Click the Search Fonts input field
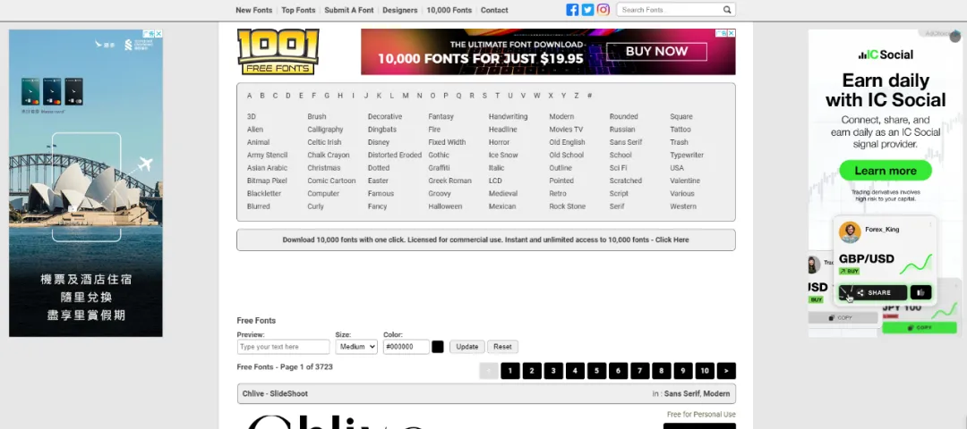The image size is (967, 429). [669, 10]
